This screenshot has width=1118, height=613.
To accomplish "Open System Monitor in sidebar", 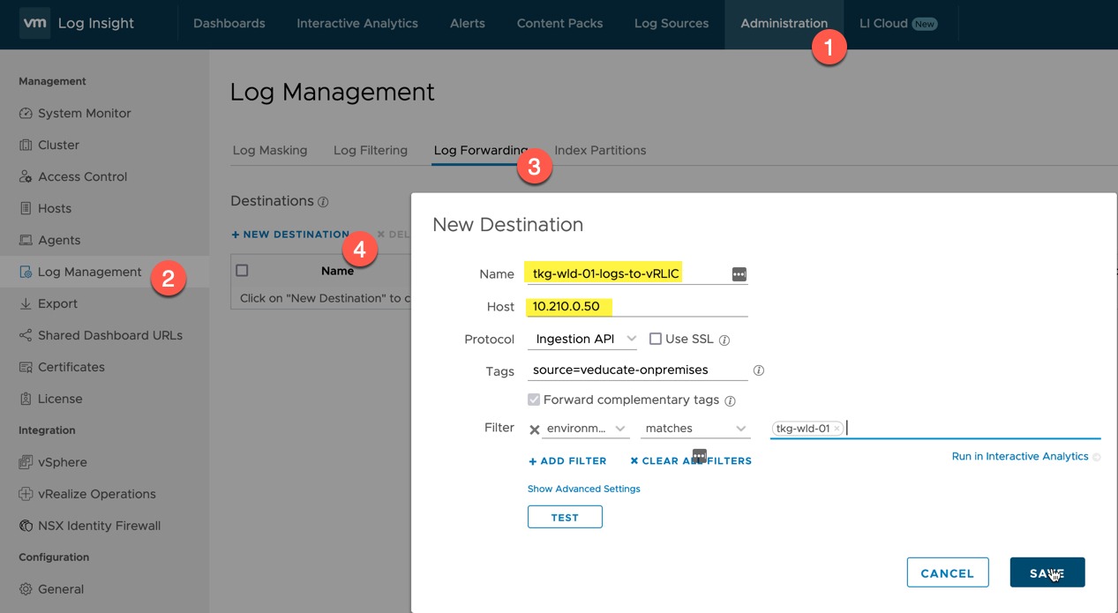I will 85,114.
